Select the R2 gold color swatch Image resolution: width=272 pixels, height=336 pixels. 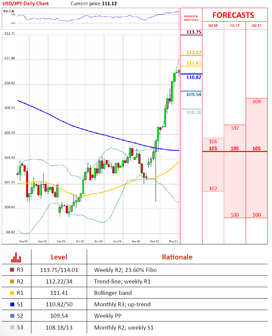12,281
